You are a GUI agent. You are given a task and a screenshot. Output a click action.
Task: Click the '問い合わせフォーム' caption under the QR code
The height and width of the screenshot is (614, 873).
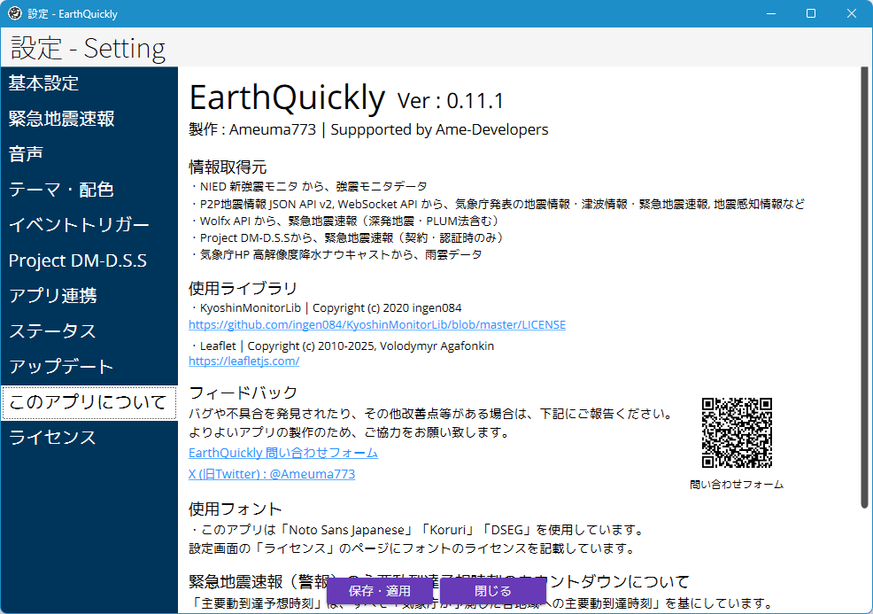pos(737,485)
